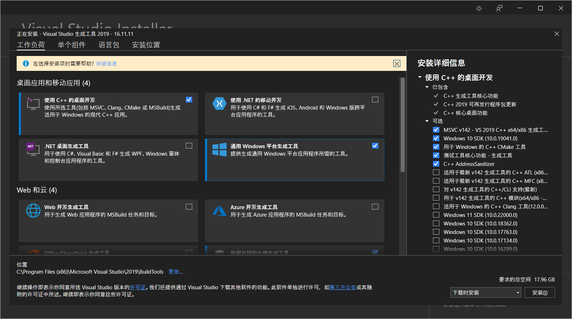Uncheck the 通用 Windows 平台生成工具 workload
Screen dimensions: 572x319
[x=375, y=146]
